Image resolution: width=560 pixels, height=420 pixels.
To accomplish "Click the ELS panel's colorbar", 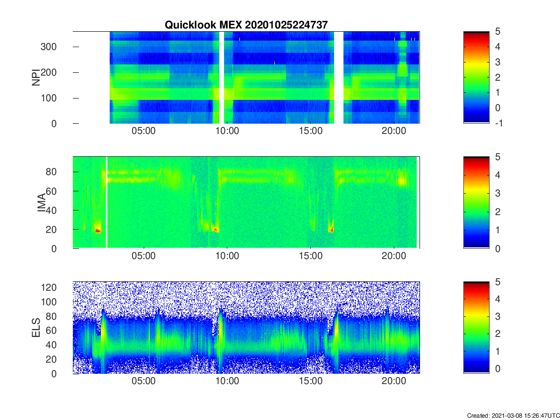I will (x=476, y=328).
